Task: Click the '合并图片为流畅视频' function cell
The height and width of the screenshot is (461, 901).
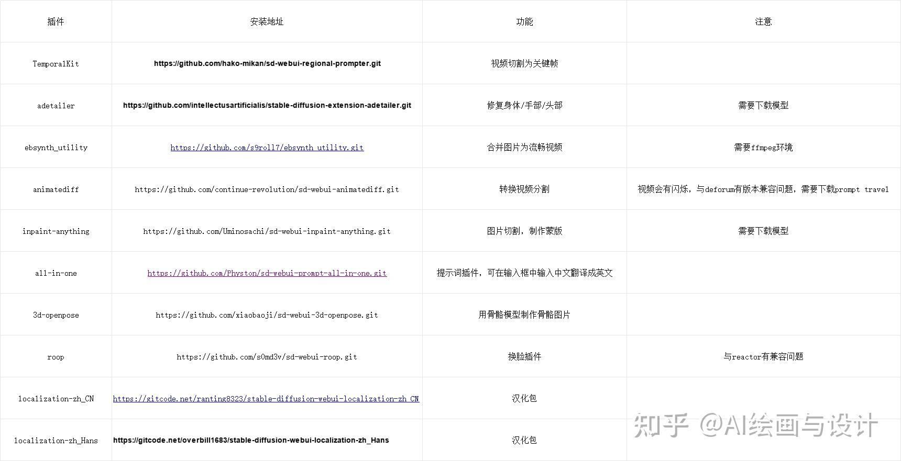Action: point(524,147)
